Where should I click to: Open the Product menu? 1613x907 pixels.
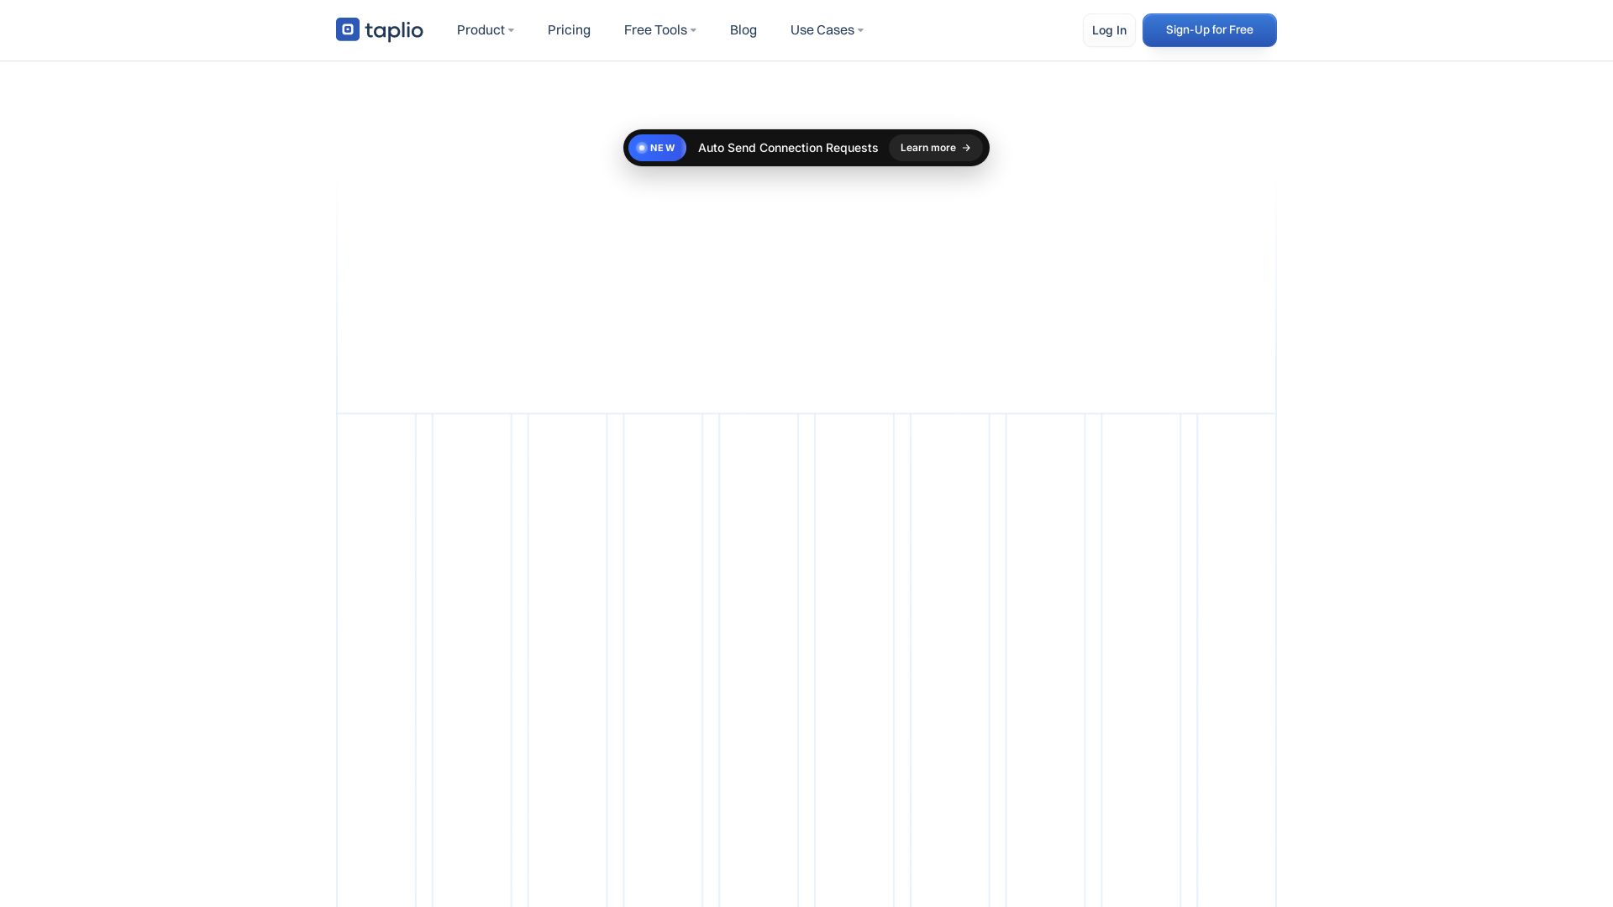pos(480,30)
